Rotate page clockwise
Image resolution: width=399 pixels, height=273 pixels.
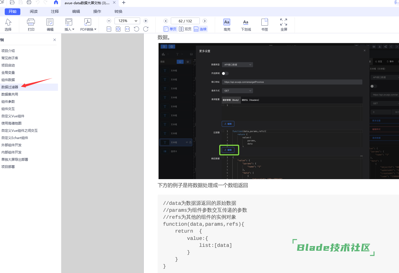(146, 29)
